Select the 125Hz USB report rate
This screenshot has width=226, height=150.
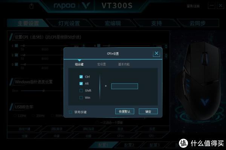(20, 115)
